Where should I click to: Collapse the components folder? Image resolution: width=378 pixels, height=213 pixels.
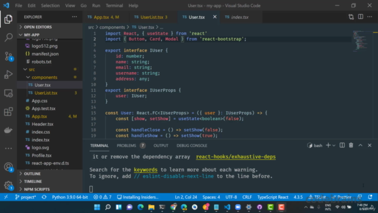coord(50,78)
